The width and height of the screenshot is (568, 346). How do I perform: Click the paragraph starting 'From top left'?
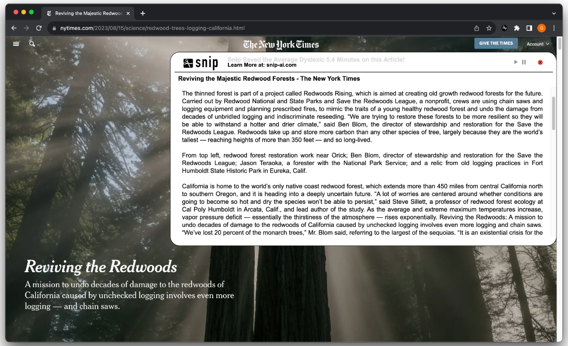coord(362,163)
